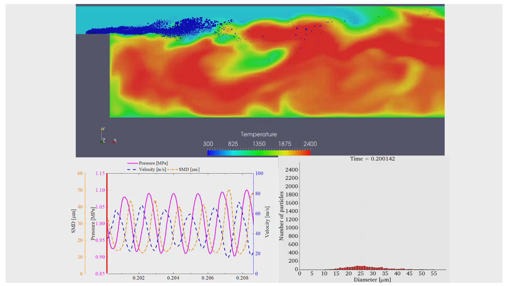The width and height of the screenshot is (510, 286).
Task: Click the 0.206 time tick label
Action: click(x=208, y=279)
